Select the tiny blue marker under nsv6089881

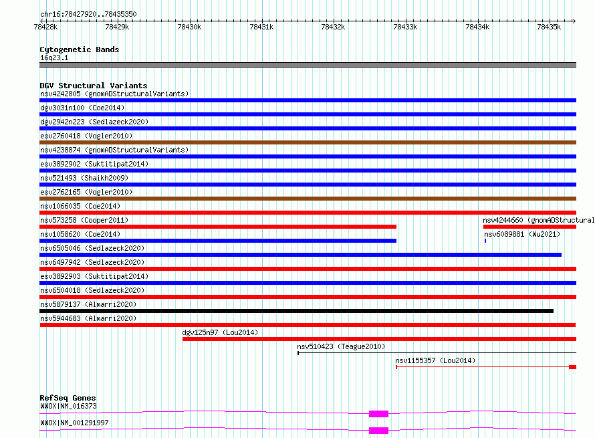point(485,241)
